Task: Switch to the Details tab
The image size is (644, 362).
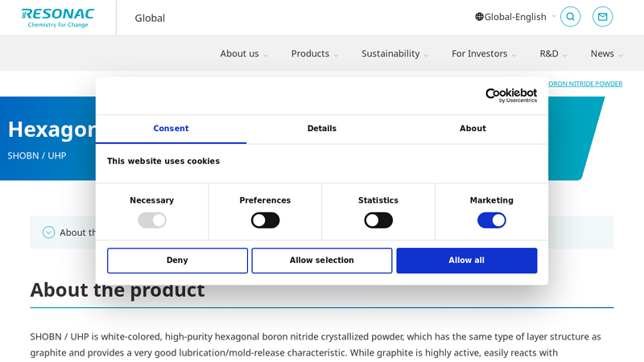Action: click(x=322, y=129)
